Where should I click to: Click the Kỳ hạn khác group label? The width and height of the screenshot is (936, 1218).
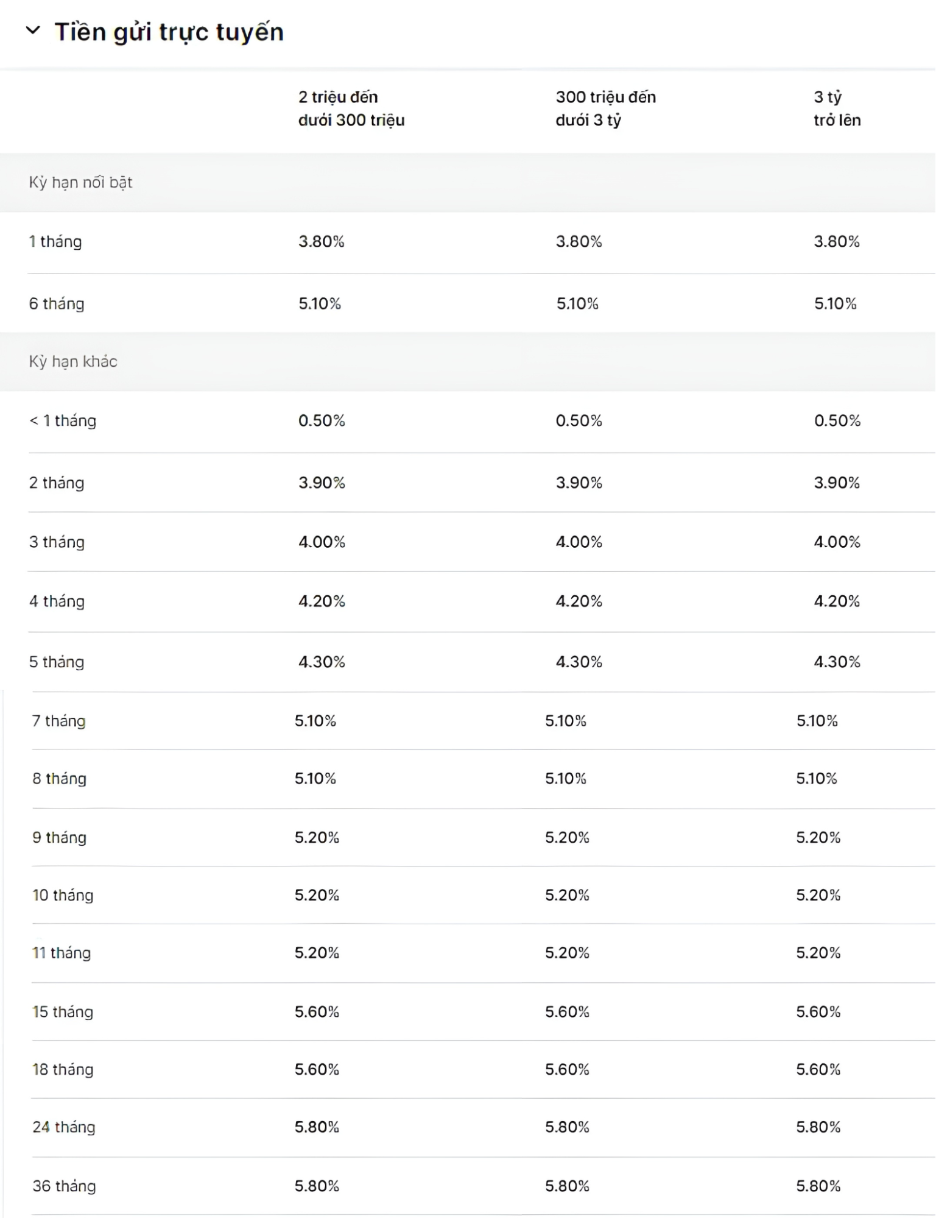[x=73, y=361]
